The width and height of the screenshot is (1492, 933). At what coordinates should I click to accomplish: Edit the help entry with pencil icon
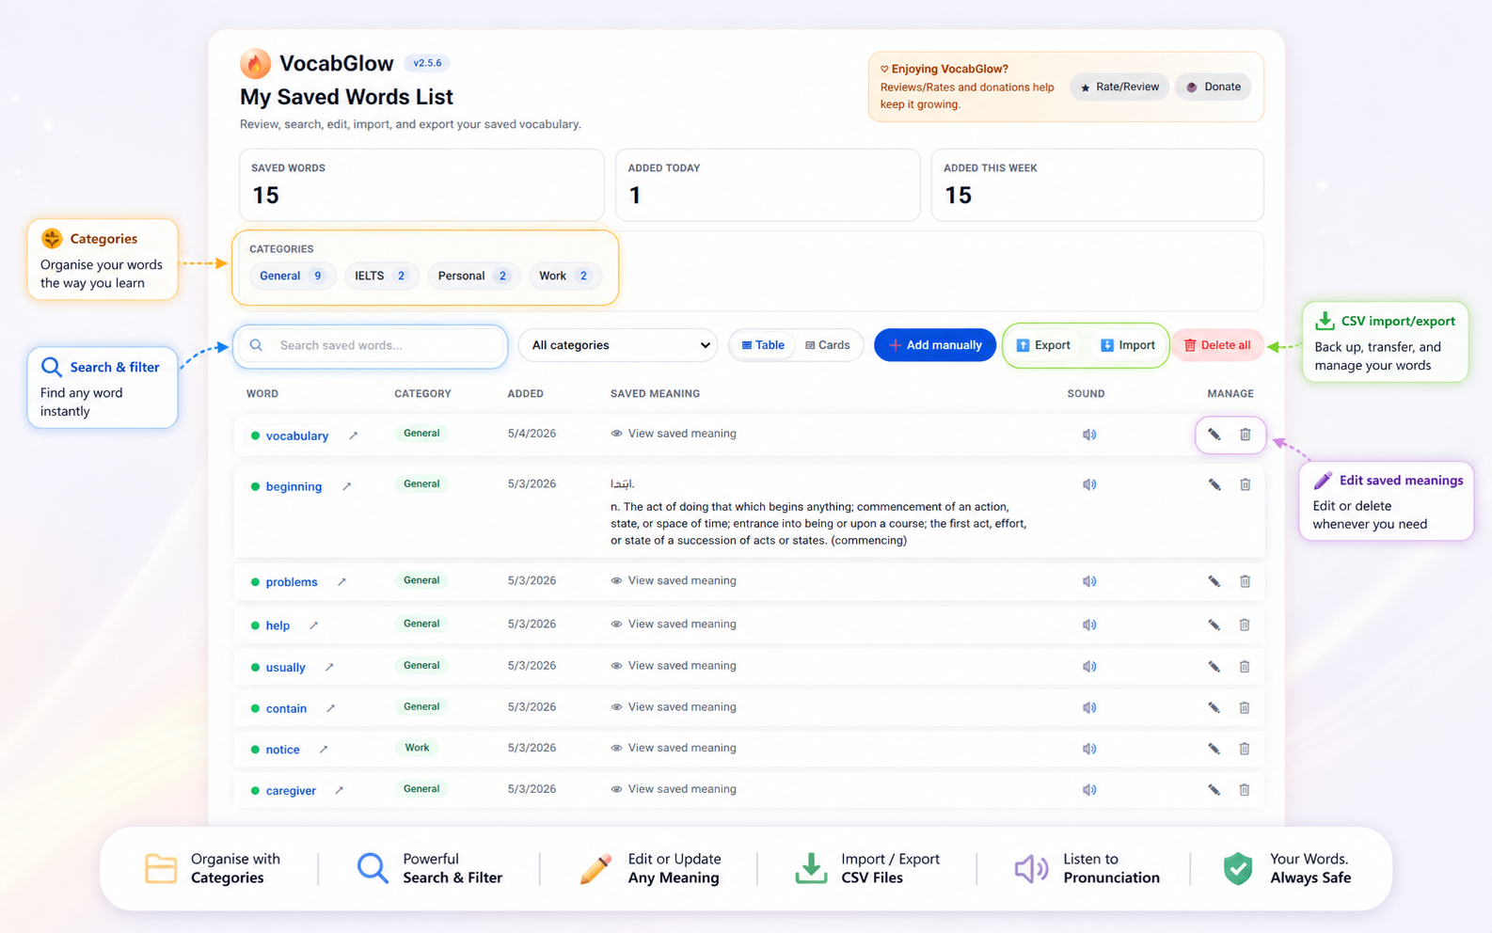click(x=1214, y=625)
